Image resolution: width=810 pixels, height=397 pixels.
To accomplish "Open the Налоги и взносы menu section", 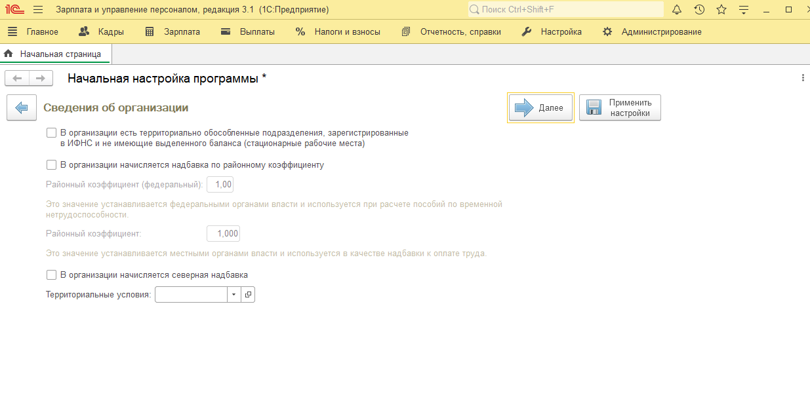I will 348,31.
